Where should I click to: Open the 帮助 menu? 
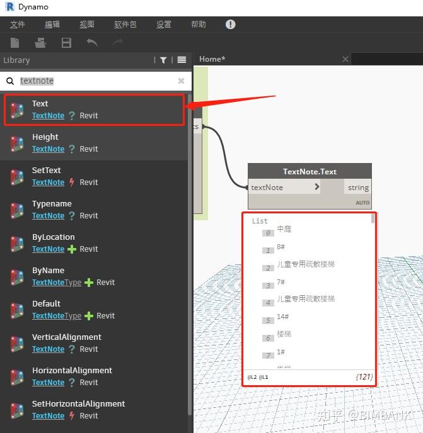[199, 25]
